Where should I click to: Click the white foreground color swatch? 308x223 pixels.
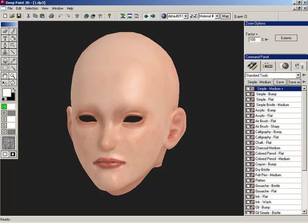(x=7, y=92)
